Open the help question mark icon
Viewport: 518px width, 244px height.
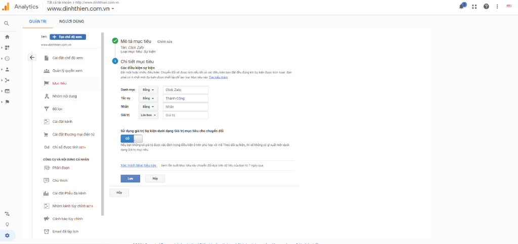(x=486, y=7)
